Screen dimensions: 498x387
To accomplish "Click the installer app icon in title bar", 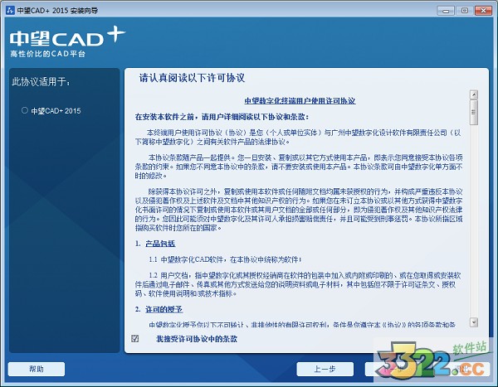I will pyautogui.click(x=10, y=10).
